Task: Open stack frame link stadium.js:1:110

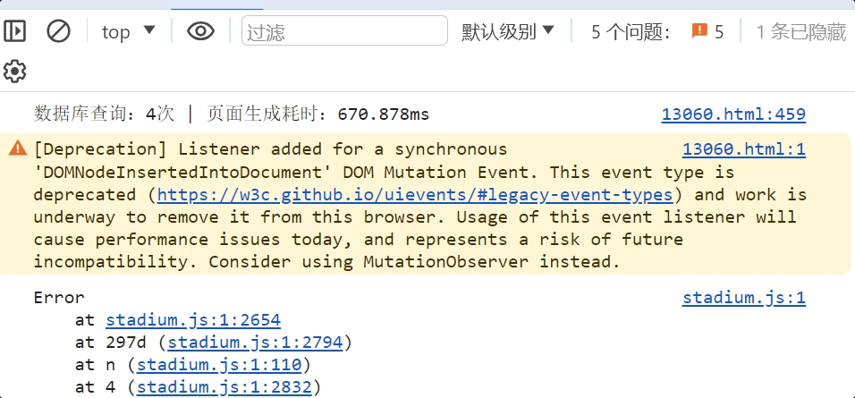Action: click(x=218, y=365)
